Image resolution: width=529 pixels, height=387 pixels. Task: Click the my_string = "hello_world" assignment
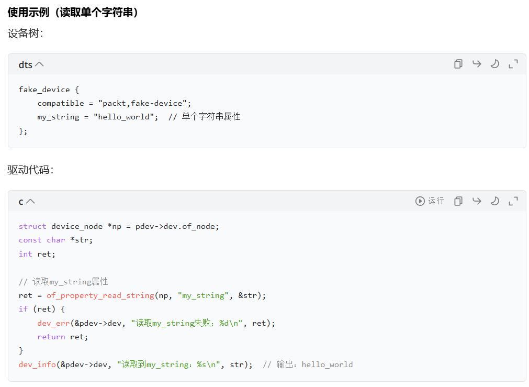click(x=98, y=117)
